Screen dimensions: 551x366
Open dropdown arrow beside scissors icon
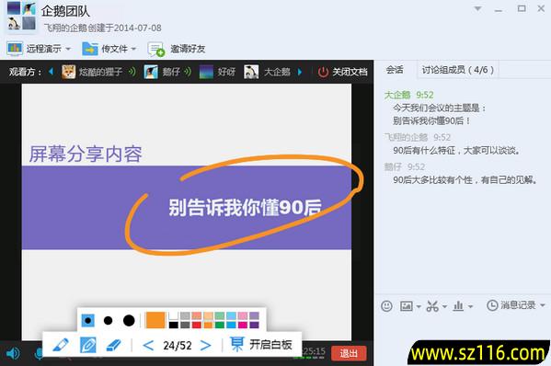[444, 306]
